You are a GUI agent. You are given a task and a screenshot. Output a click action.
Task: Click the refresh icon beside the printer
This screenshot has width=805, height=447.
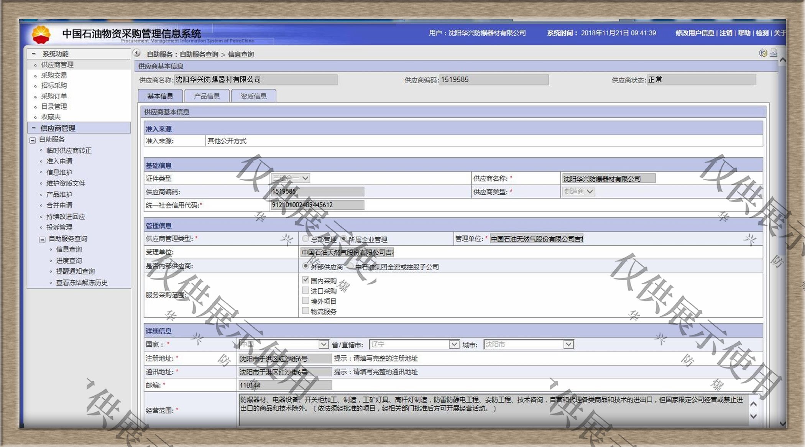(x=763, y=53)
